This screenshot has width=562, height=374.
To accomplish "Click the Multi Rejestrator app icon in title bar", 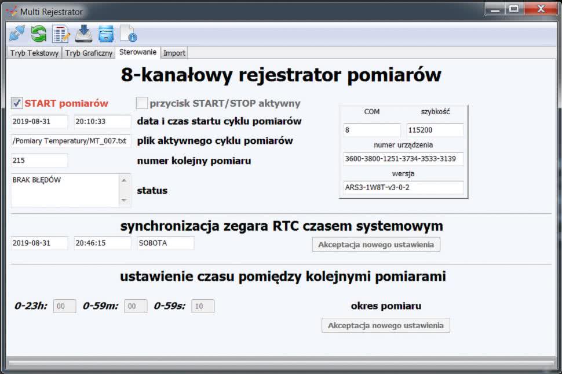I will pyautogui.click(x=12, y=11).
